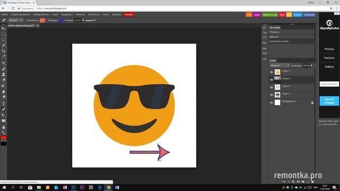
Task: Select Add Anchor Point history entry
Action: pos(292,41)
